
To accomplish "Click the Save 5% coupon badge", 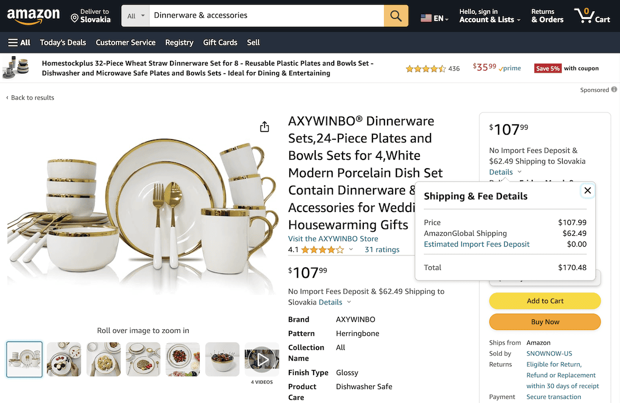I will click(x=548, y=68).
